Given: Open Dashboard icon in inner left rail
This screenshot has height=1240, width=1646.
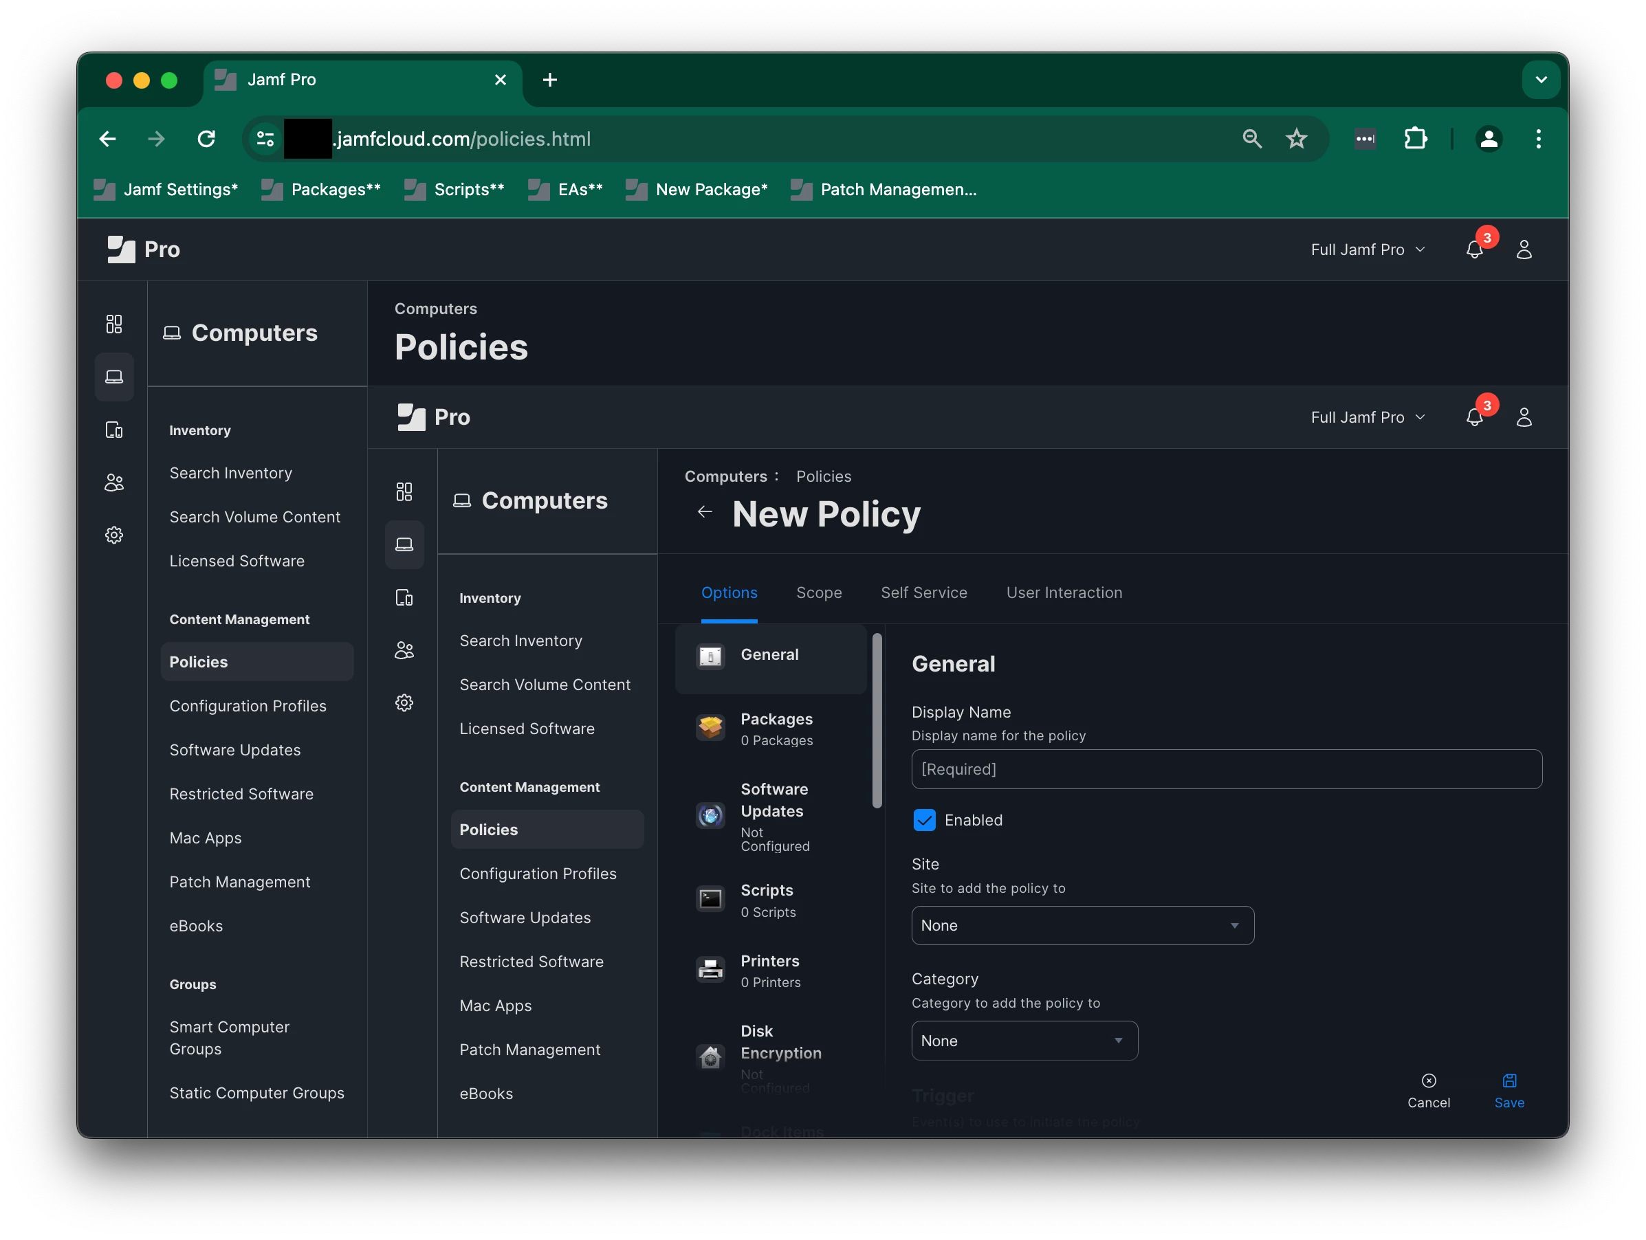Looking at the screenshot, I should coord(404,491).
